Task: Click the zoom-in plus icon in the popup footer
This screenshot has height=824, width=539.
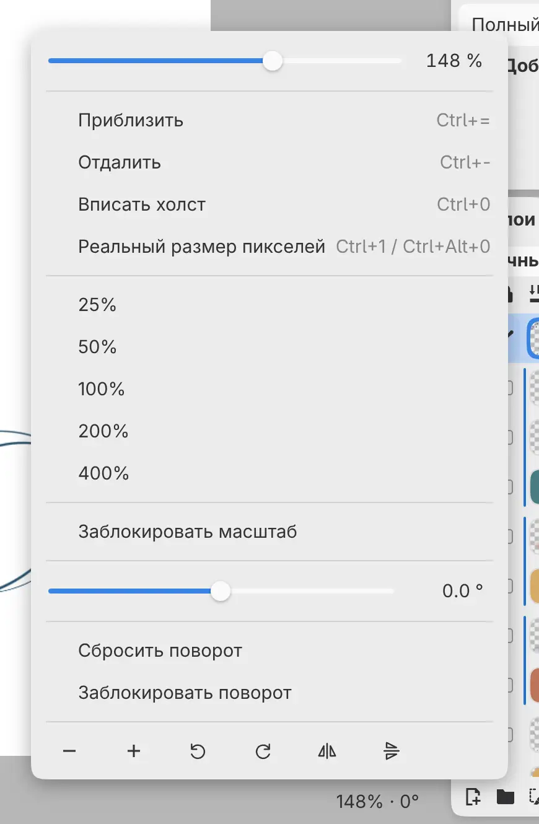Action: pos(134,752)
